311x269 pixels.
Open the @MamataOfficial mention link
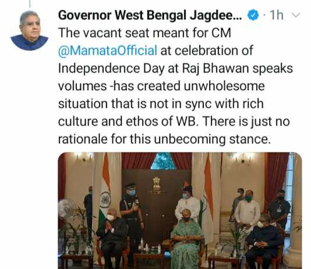pyautogui.click(x=108, y=51)
